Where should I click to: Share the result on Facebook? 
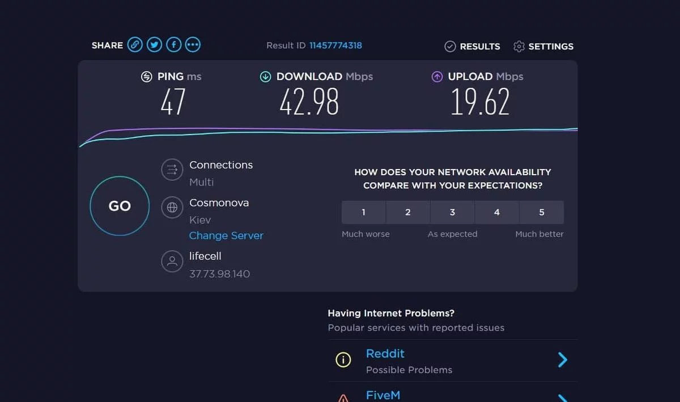(x=173, y=45)
